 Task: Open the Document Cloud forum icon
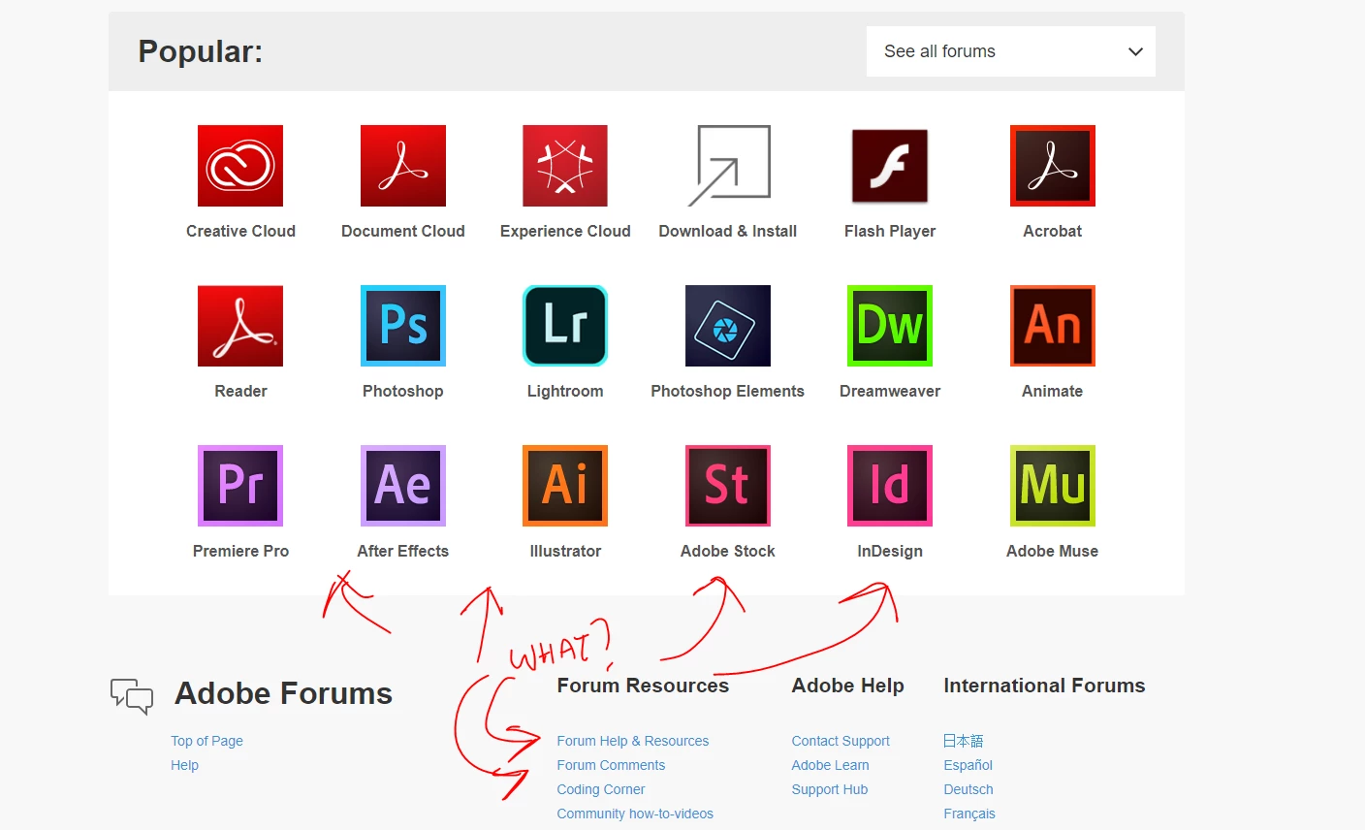[403, 166]
